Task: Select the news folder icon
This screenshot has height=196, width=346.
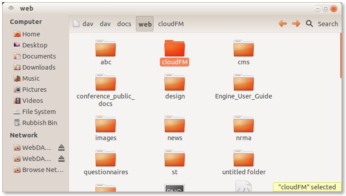Action: [175, 124]
